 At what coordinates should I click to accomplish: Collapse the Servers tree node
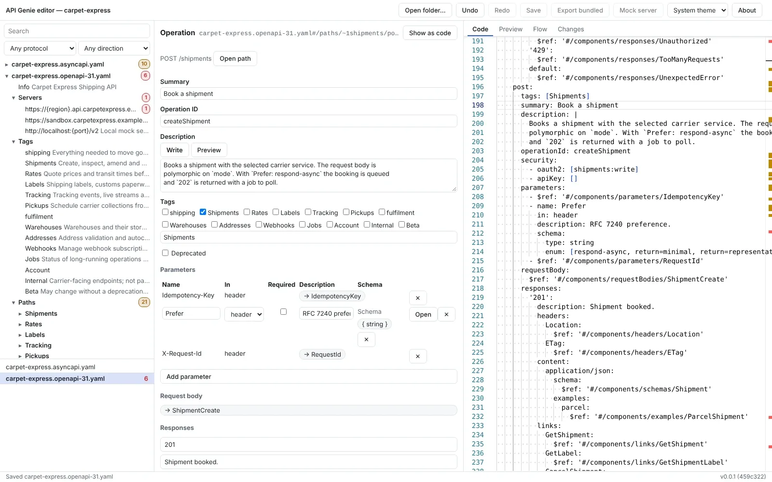pos(14,98)
